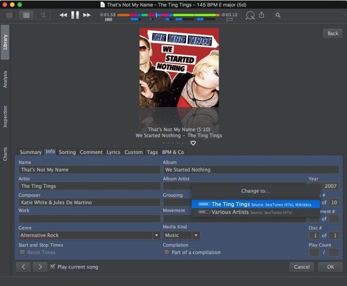Toggle the Play current song checkbox
The image size is (347, 286).
pyautogui.click(x=53, y=266)
